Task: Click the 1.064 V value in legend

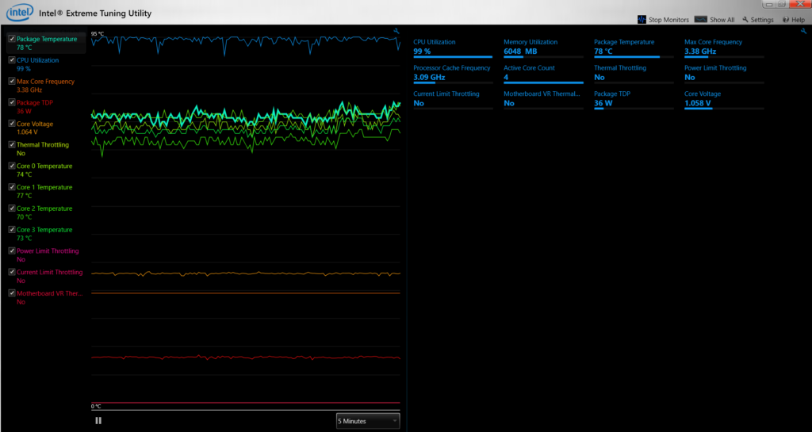Action: 27,132
